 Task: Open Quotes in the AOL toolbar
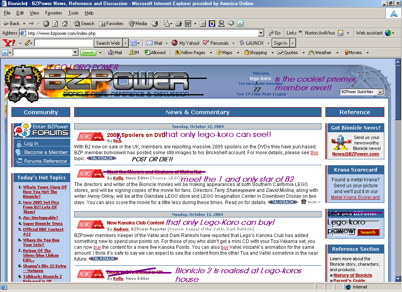pyautogui.click(x=288, y=53)
